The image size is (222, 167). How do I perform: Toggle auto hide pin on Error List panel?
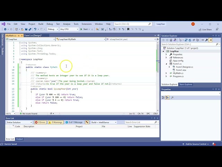pyautogui.click(x=154, y=118)
